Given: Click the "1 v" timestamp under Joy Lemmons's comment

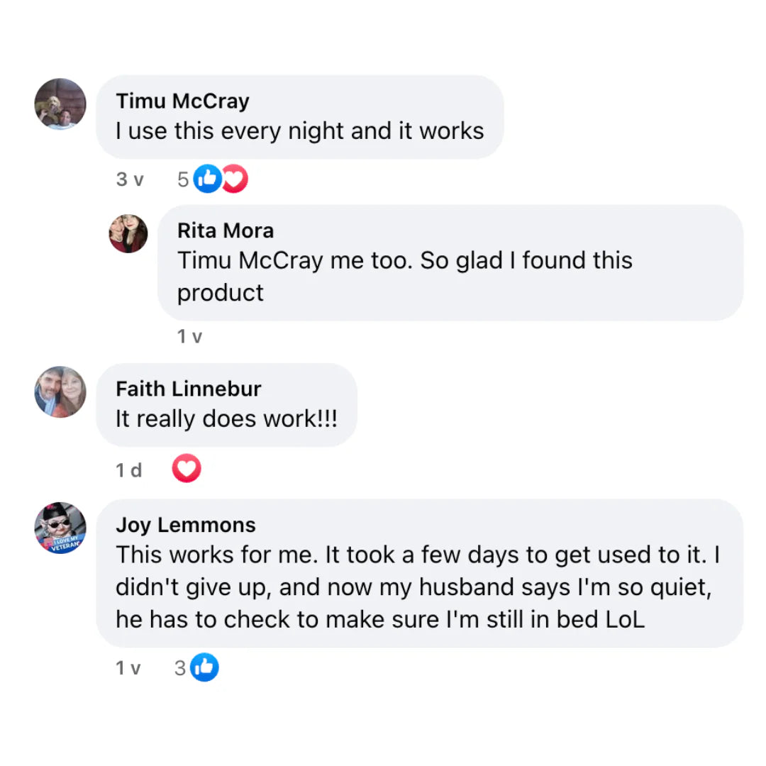Looking at the screenshot, I should [128, 667].
